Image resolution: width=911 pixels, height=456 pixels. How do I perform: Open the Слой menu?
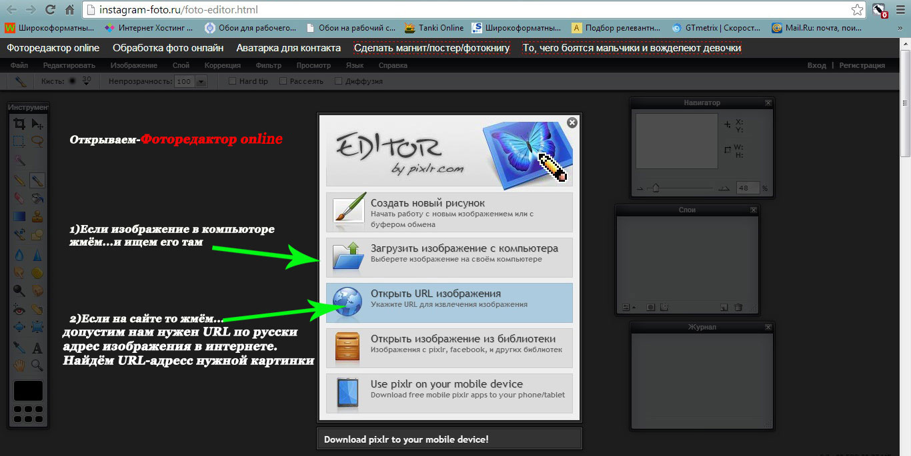(x=181, y=65)
